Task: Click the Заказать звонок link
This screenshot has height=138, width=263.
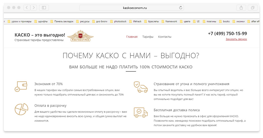Action: click(x=236, y=39)
